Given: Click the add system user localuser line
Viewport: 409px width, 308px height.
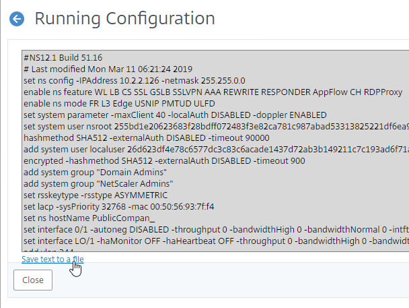Looking at the screenshot, I should click(x=216, y=150).
